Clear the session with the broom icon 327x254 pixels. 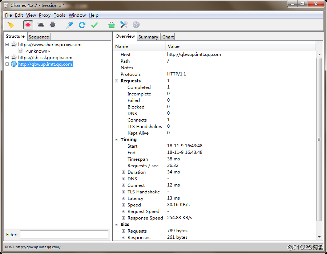click(11, 25)
